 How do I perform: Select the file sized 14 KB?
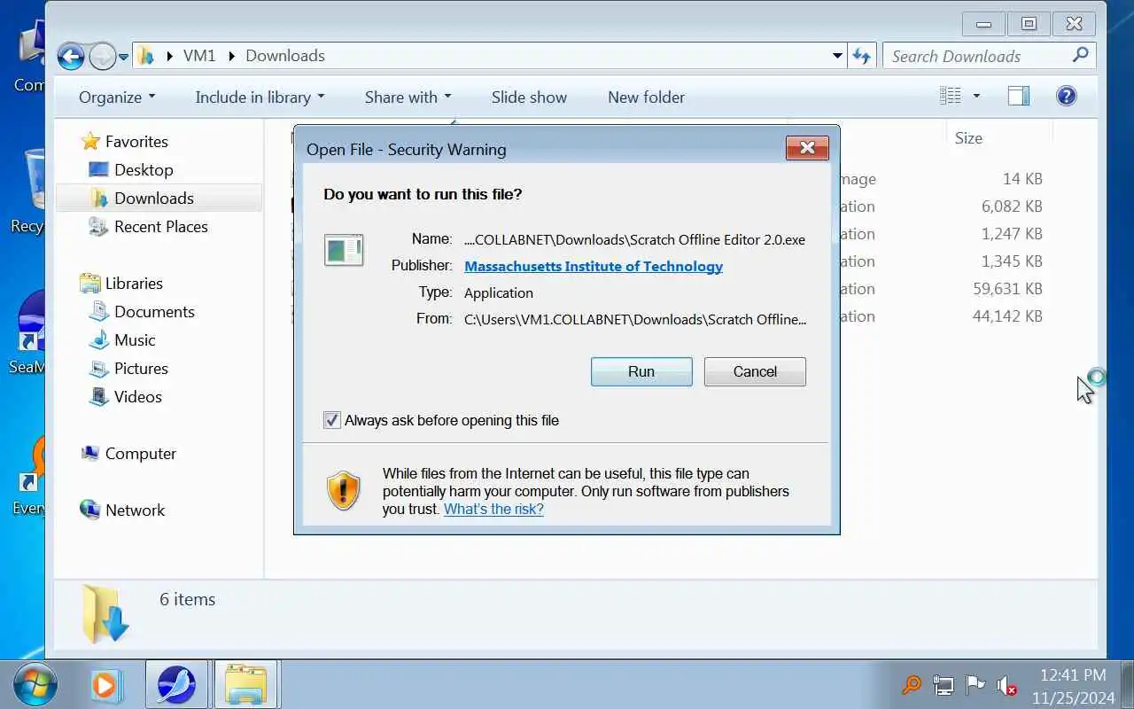tap(1022, 178)
